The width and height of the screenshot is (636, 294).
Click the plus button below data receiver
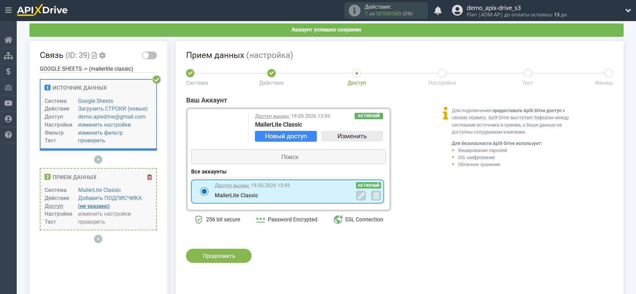coord(98,239)
